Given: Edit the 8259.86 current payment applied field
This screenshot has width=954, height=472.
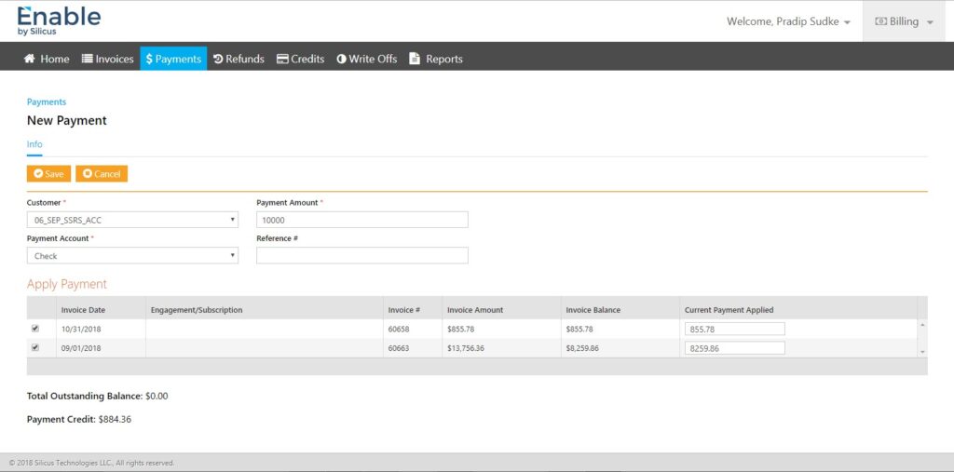Looking at the screenshot, I should (x=734, y=348).
